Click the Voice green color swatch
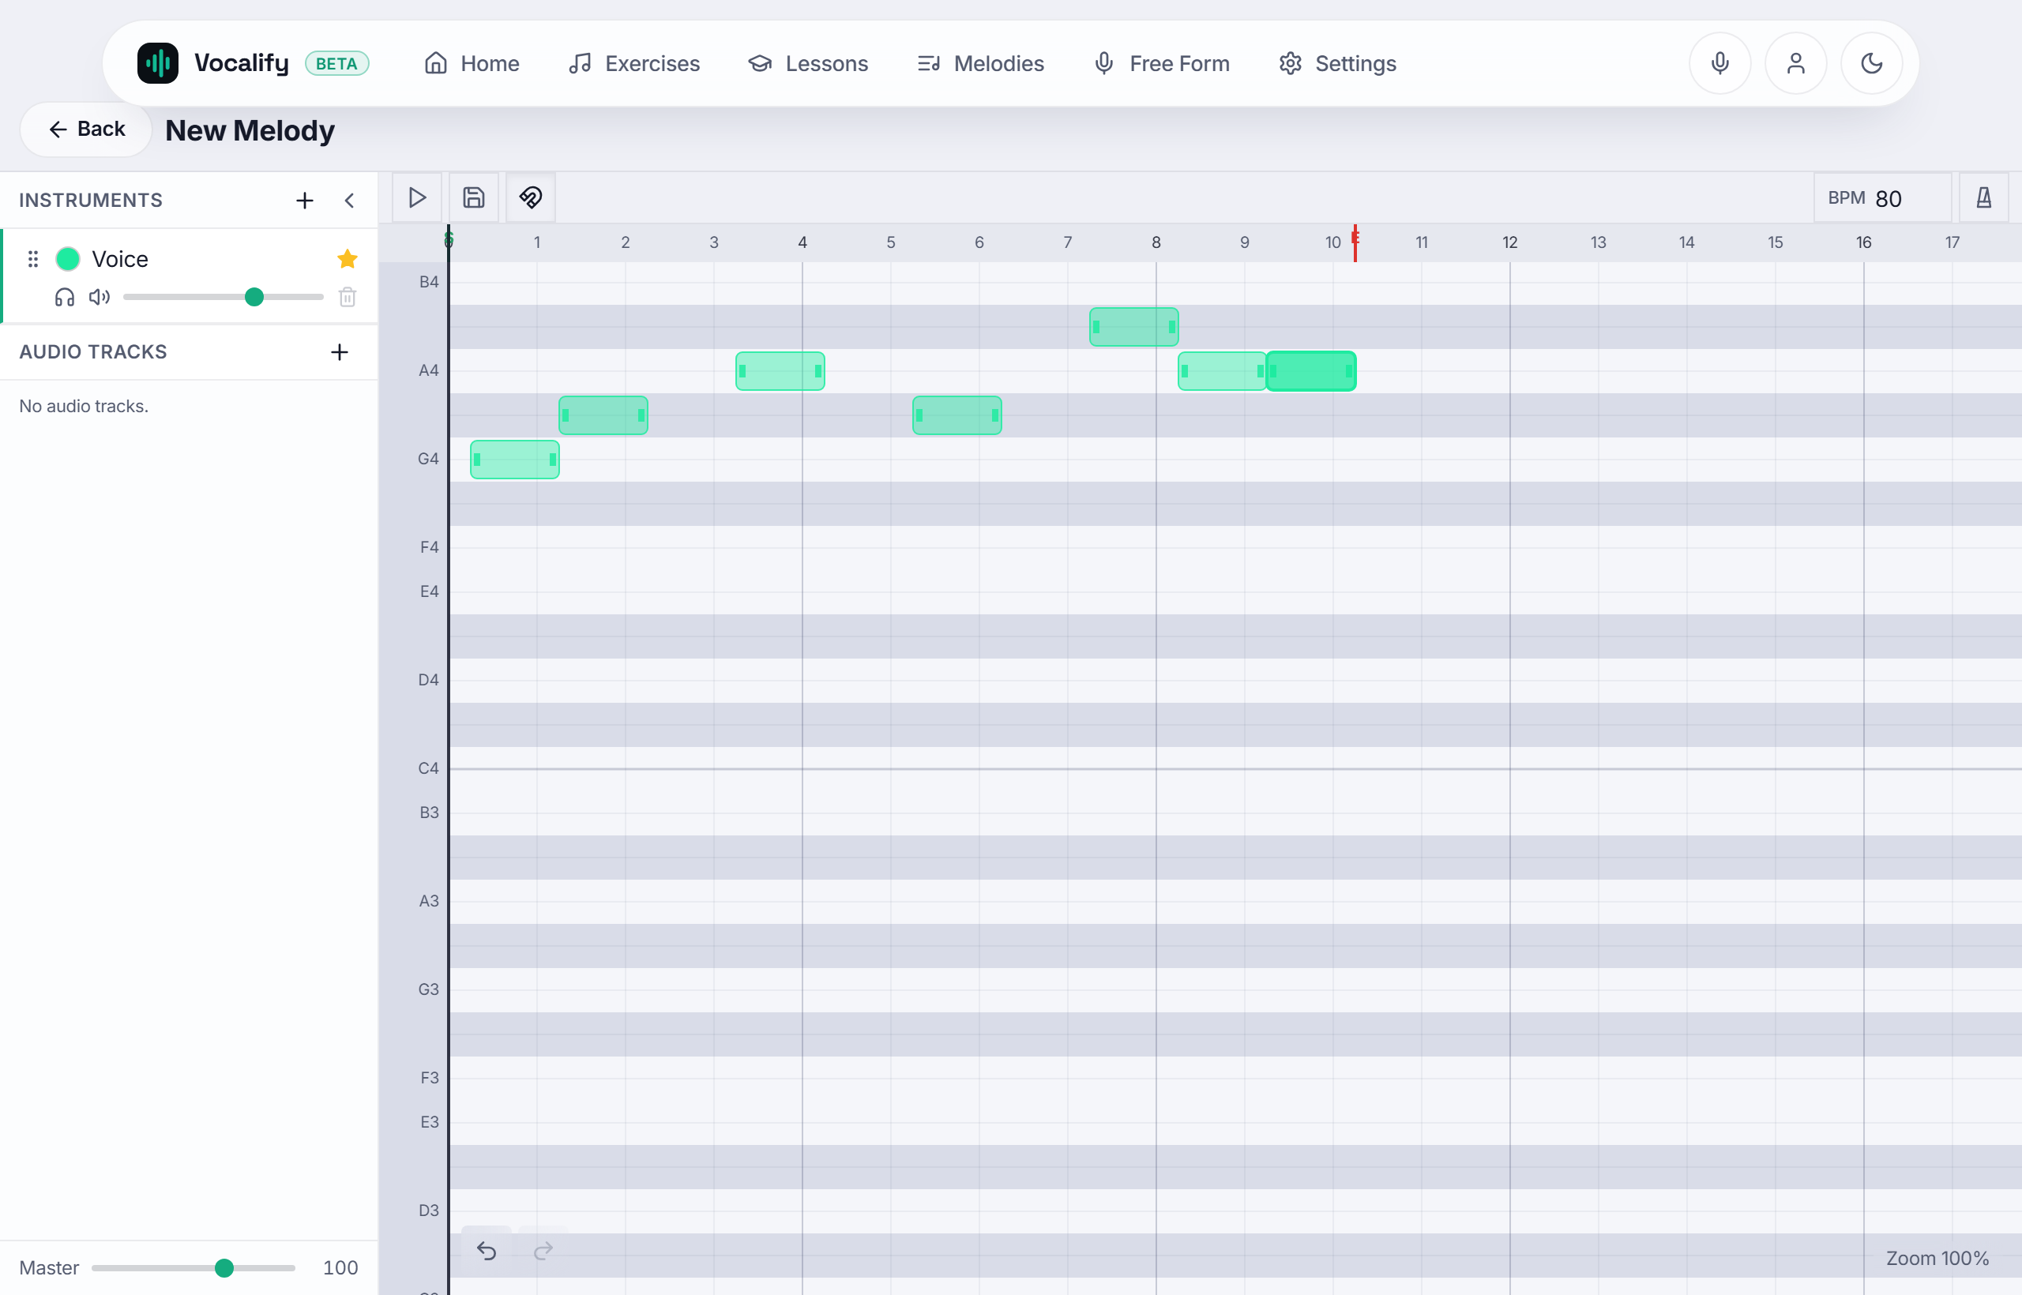2022x1295 pixels. 68,259
